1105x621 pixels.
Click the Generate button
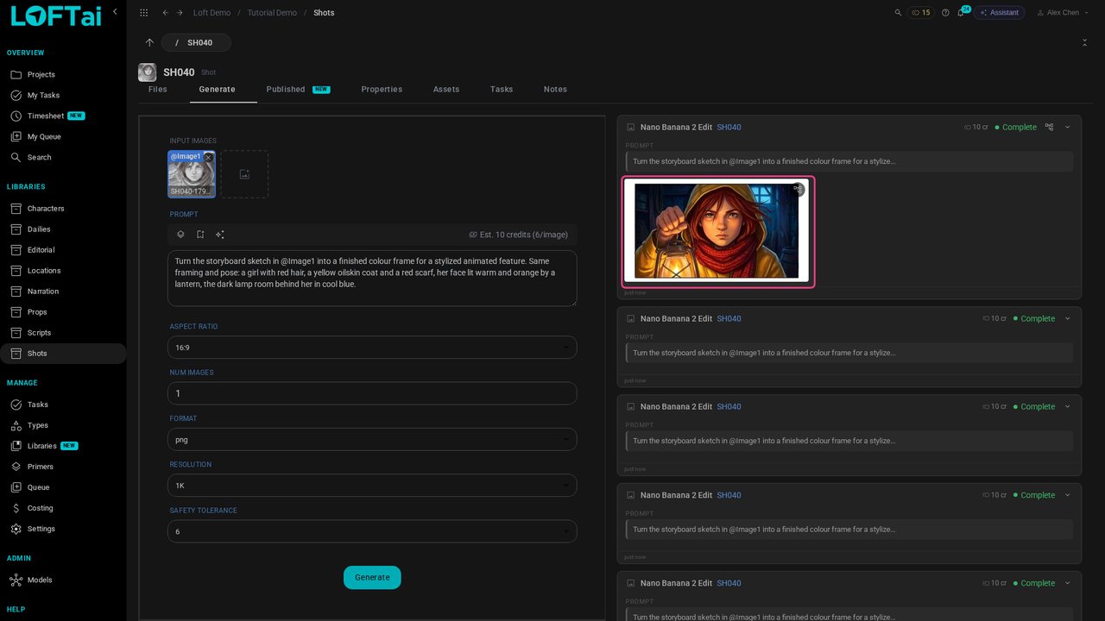372,578
